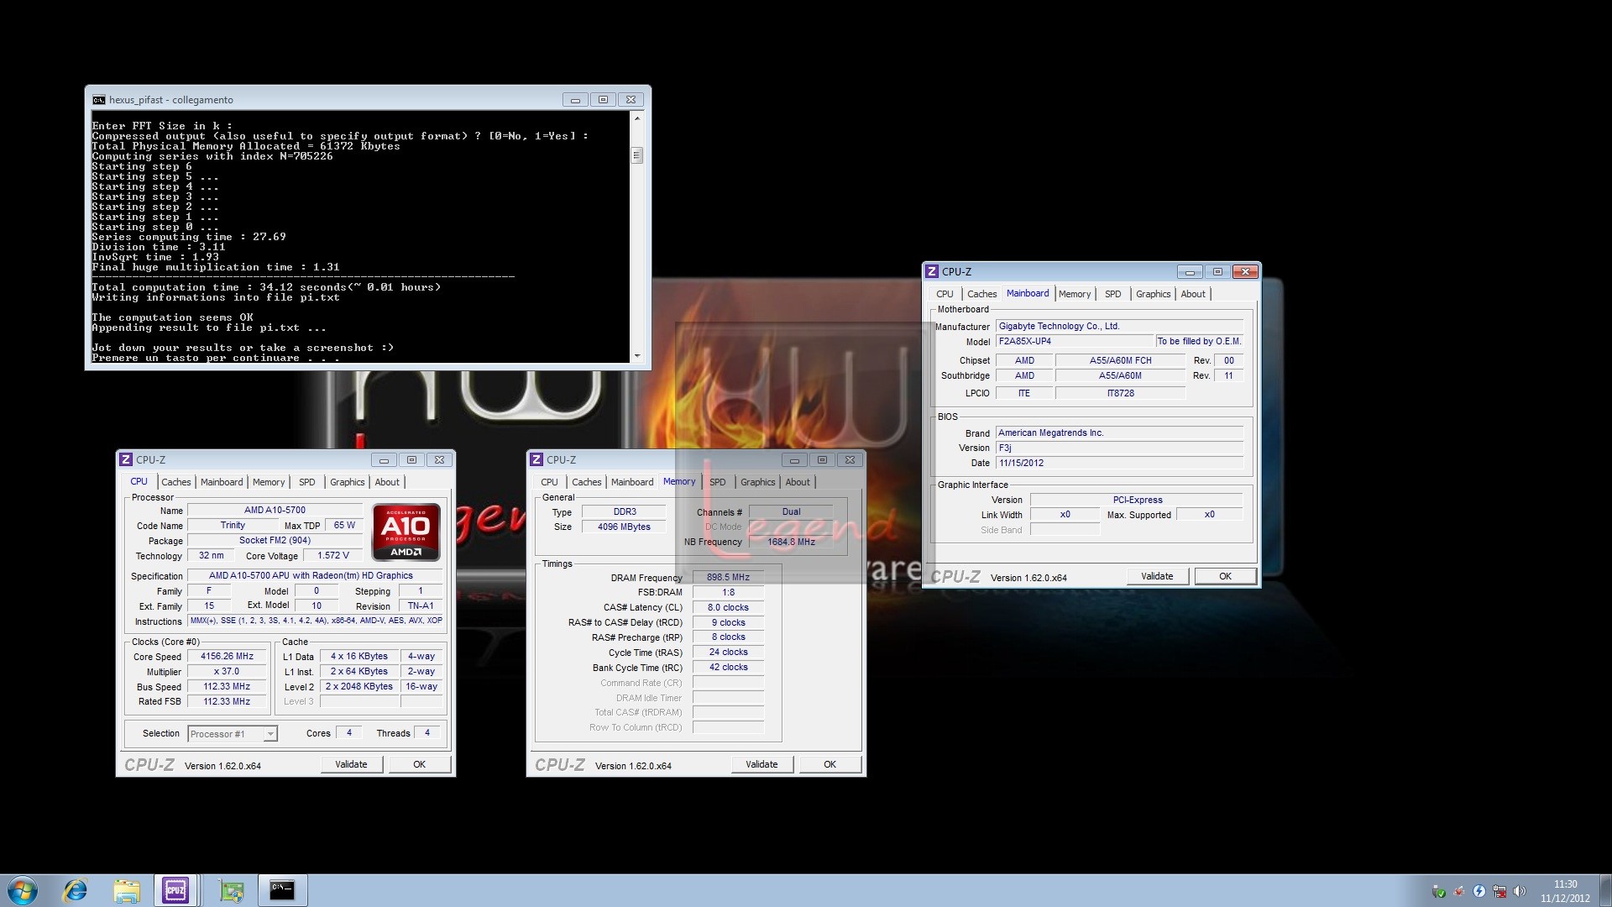The image size is (1612, 907).
Task: Click Validate in the CPU window
Action: pos(352,764)
